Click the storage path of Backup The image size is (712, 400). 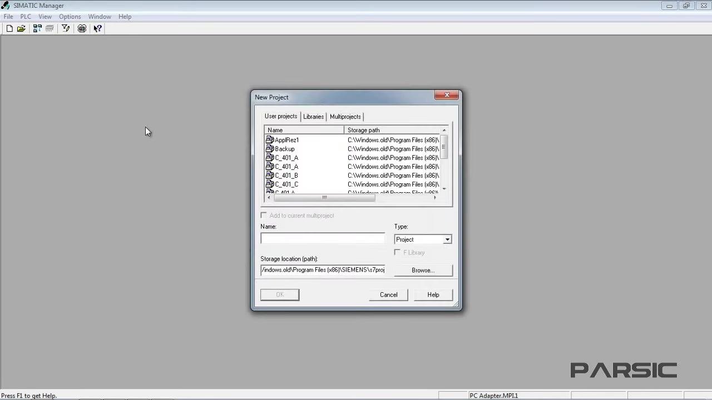tap(393, 149)
